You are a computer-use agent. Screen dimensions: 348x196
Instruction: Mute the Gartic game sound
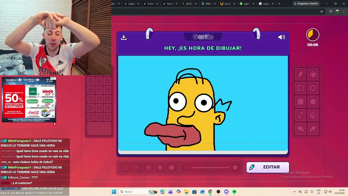click(x=282, y=37)
